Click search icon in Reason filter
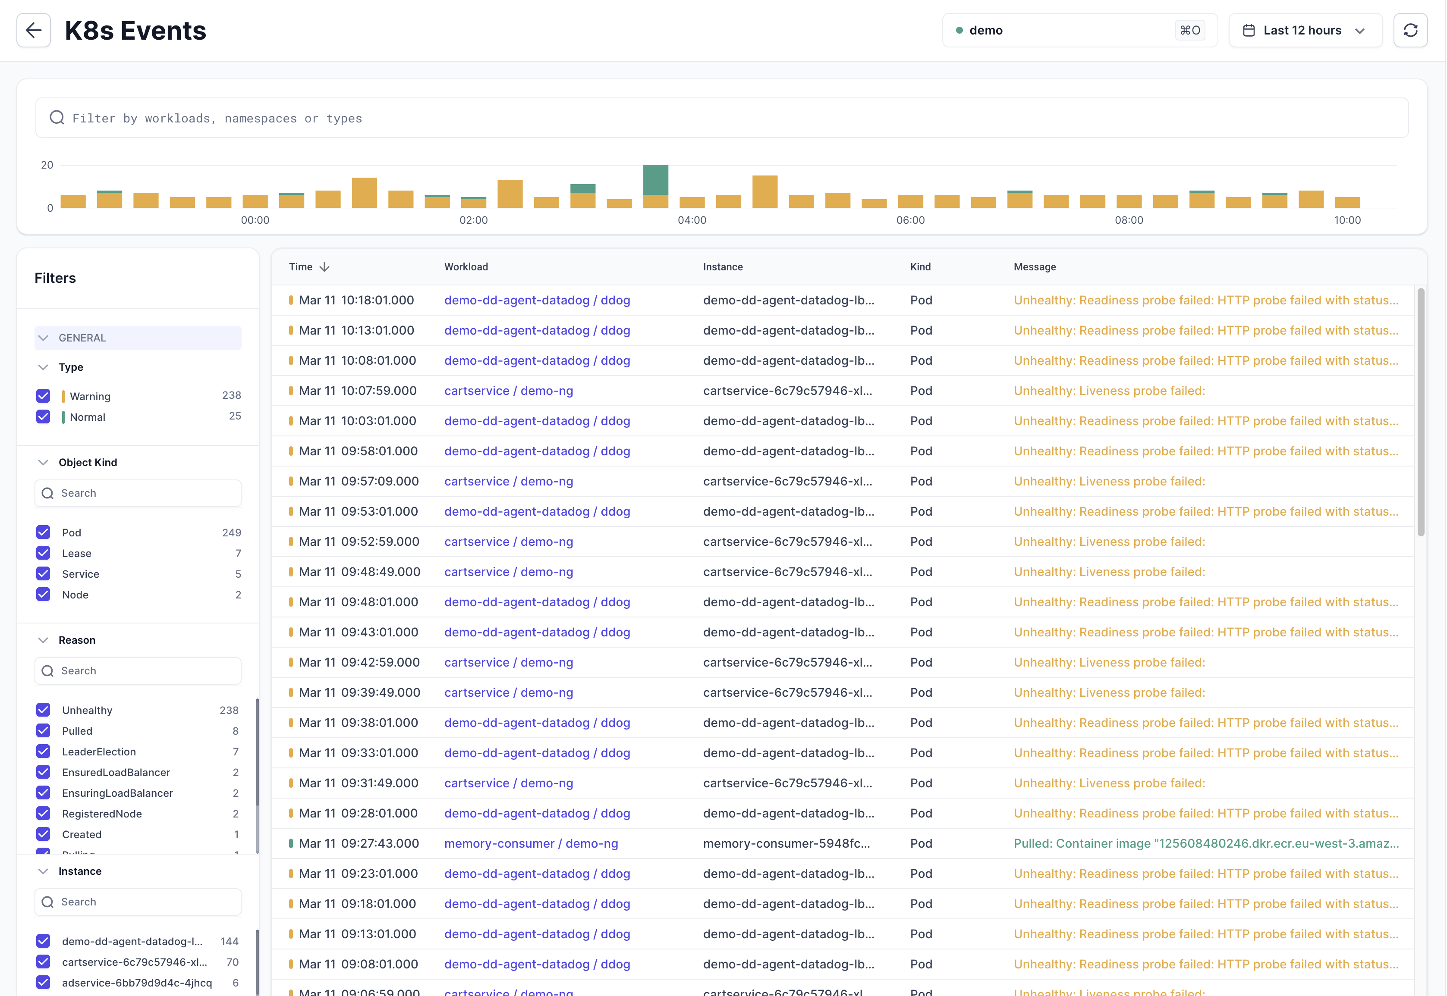The width and height of the screenshot is (1447, 996). point(47,671)
